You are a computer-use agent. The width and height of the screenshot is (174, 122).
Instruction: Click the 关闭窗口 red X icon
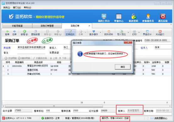[x=160, y=31]
